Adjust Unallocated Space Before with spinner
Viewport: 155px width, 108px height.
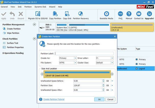[103, 81]
